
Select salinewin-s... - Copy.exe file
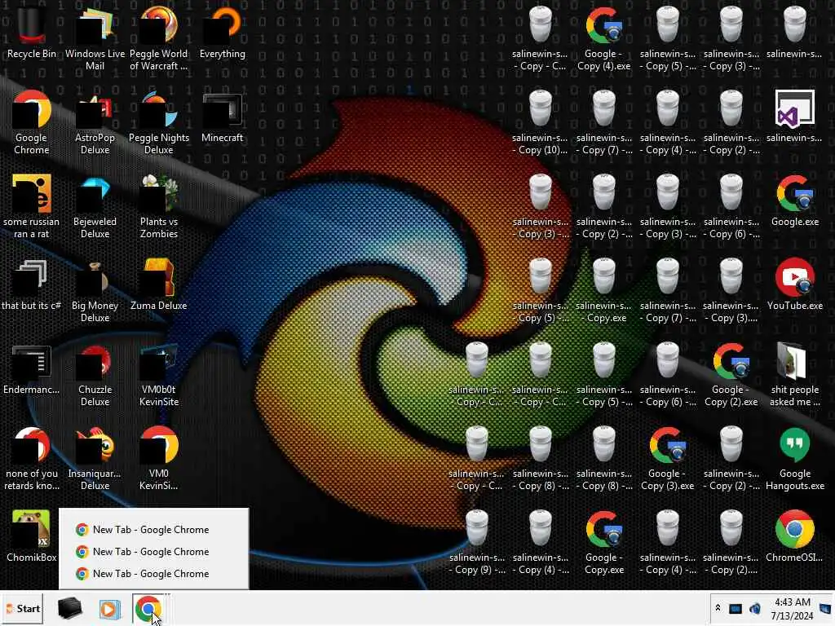coord(604,289)
